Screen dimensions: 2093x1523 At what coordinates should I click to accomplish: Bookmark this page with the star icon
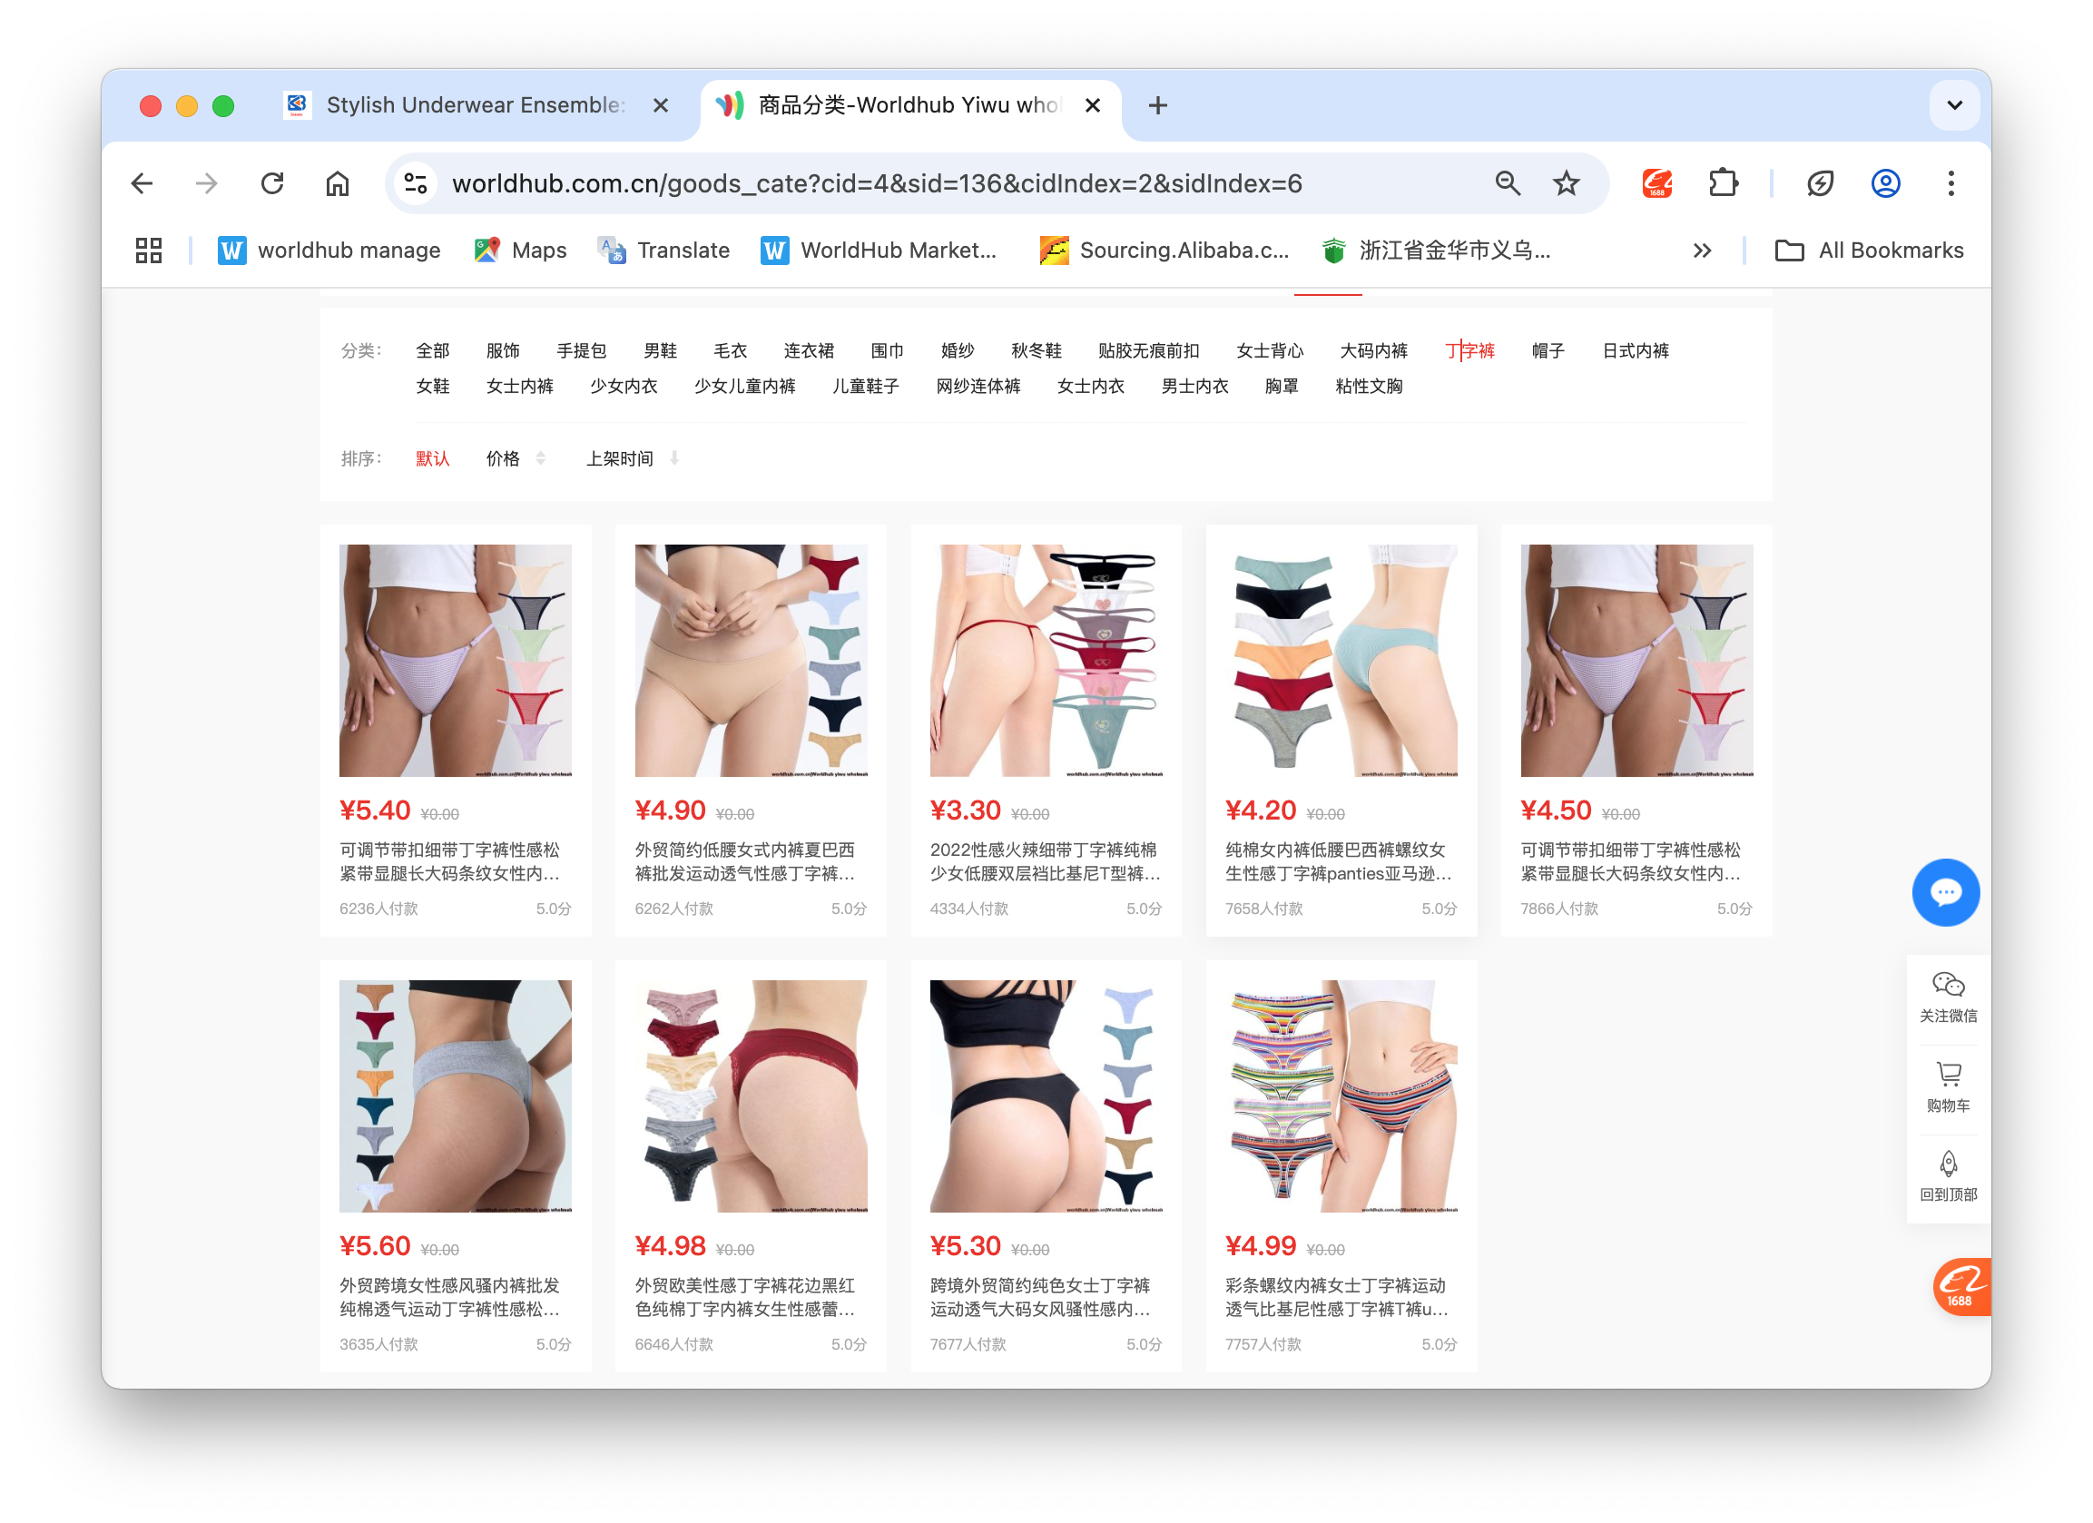[1566, 183]
